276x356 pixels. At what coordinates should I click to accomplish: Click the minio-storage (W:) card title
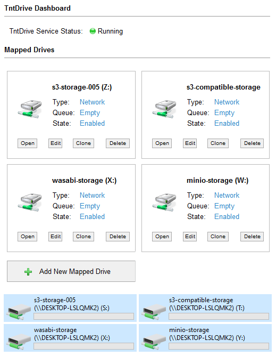pyautogui.click(x=218, y=181)
